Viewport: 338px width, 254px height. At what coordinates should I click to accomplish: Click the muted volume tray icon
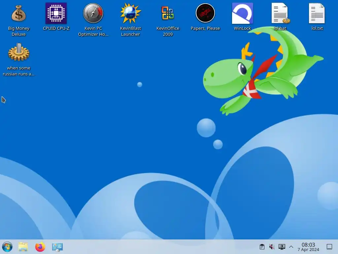pyautogui.click(x=272, y=247)
